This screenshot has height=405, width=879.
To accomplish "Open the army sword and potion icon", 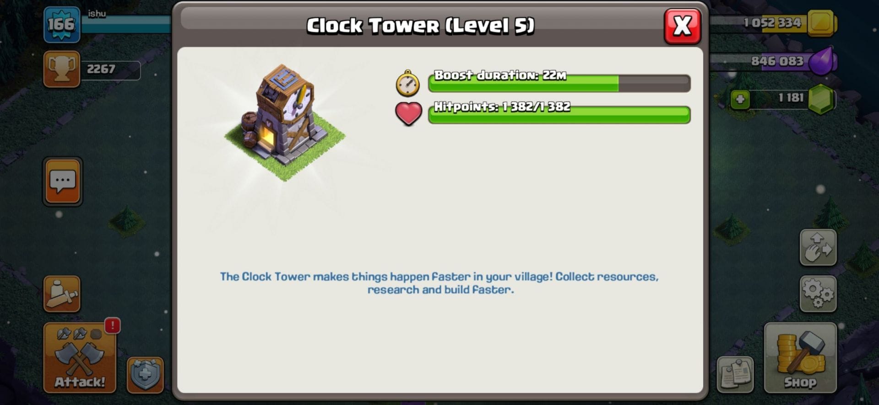I will click(x=62, y=294).
